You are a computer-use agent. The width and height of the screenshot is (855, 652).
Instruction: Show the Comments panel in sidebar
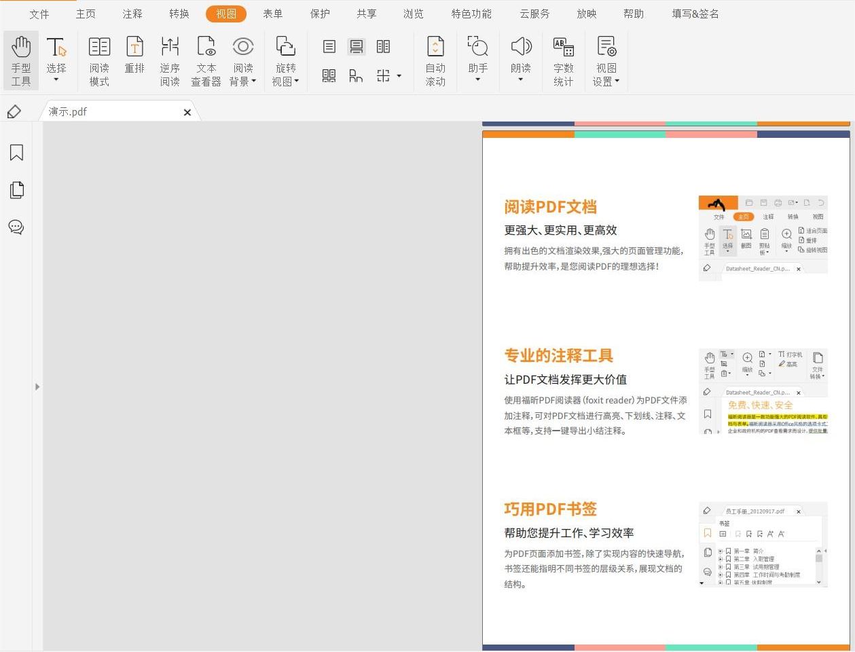(17, 228)
